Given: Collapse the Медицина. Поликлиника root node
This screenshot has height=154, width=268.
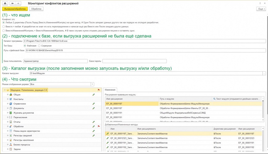Looking at the screenshot, I should pos(4,90).
